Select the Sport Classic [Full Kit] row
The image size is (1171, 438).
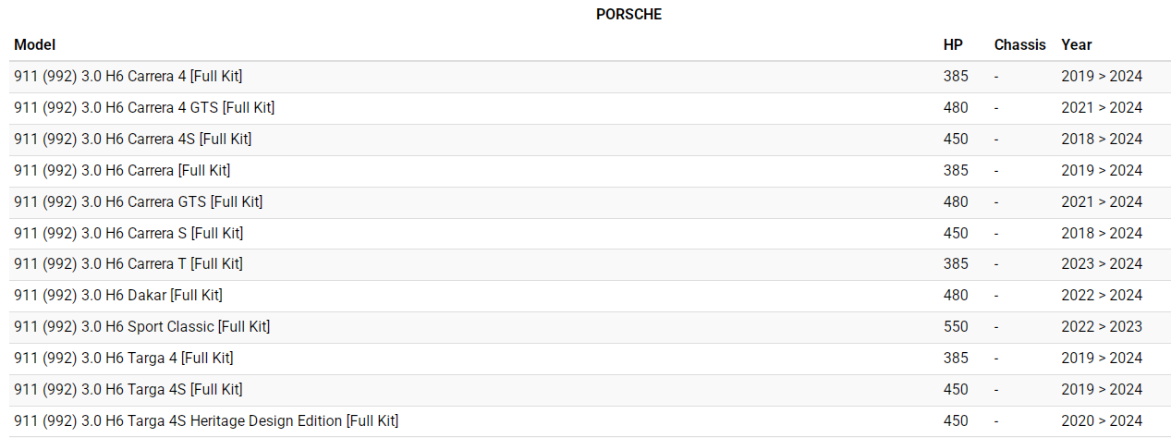[x=141, y=326]
